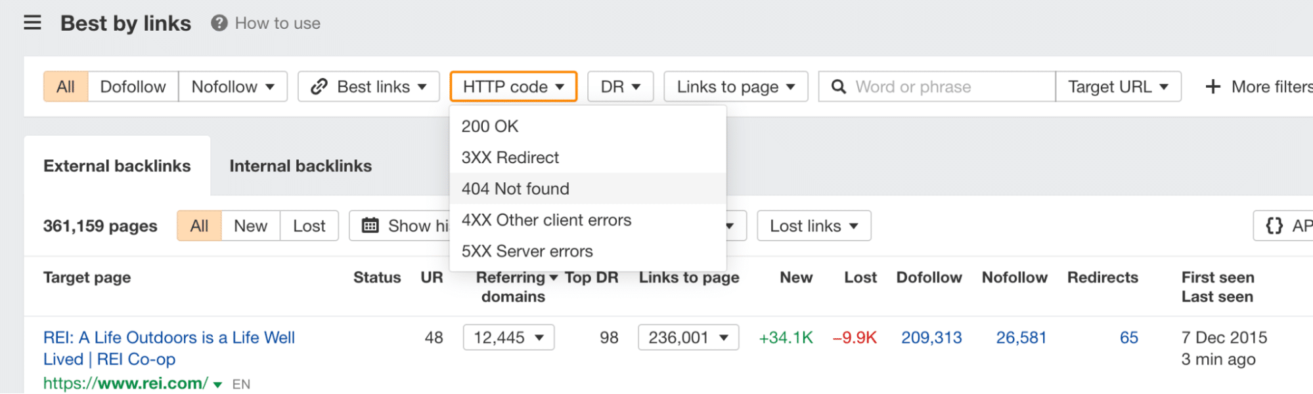Select the All link type toggle
This screenshot has height=394, width=1313.
pos(66,87)
